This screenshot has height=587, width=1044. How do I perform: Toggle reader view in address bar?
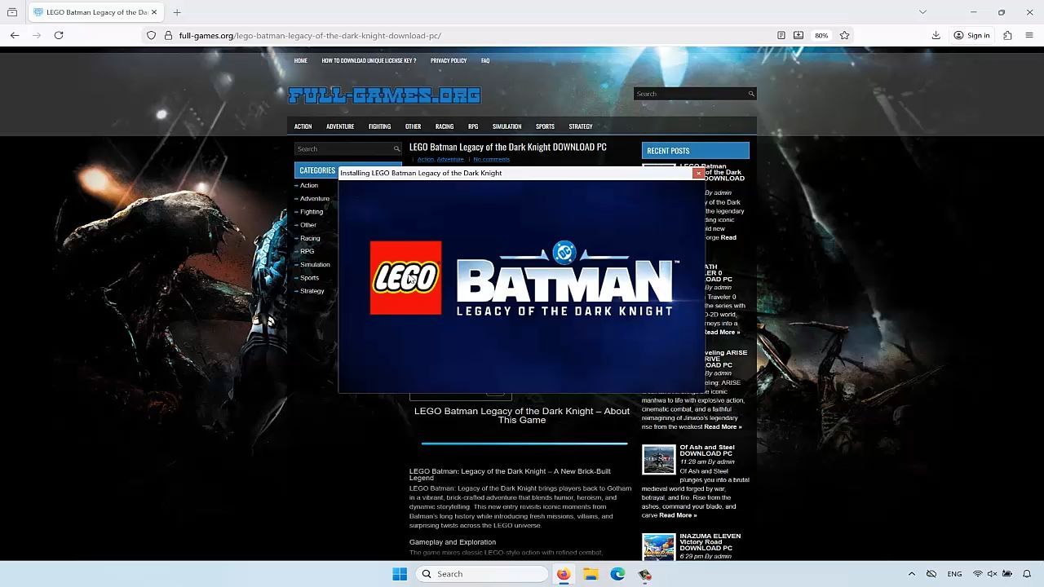(781, 35)
